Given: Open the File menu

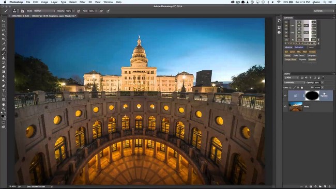Looking at the screenshot, I should coord(28,2).
